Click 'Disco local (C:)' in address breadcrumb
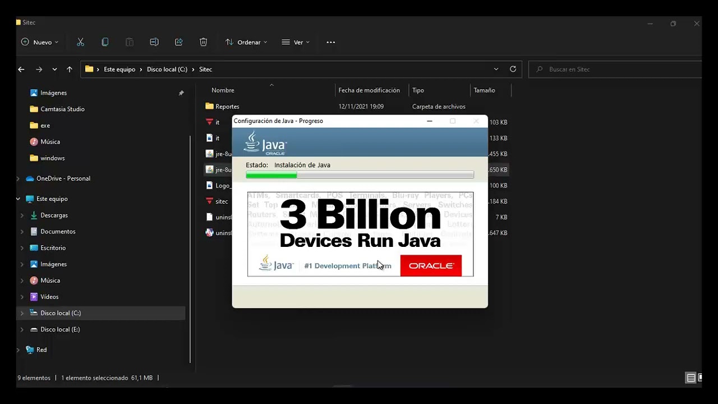 [x=167, y=69]
